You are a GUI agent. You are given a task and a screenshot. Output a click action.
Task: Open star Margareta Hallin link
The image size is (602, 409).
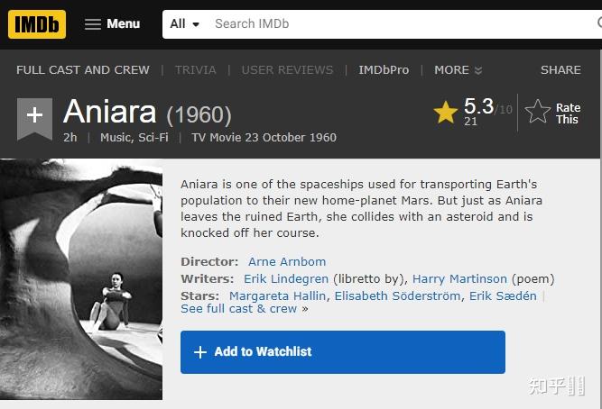[277, 295]
